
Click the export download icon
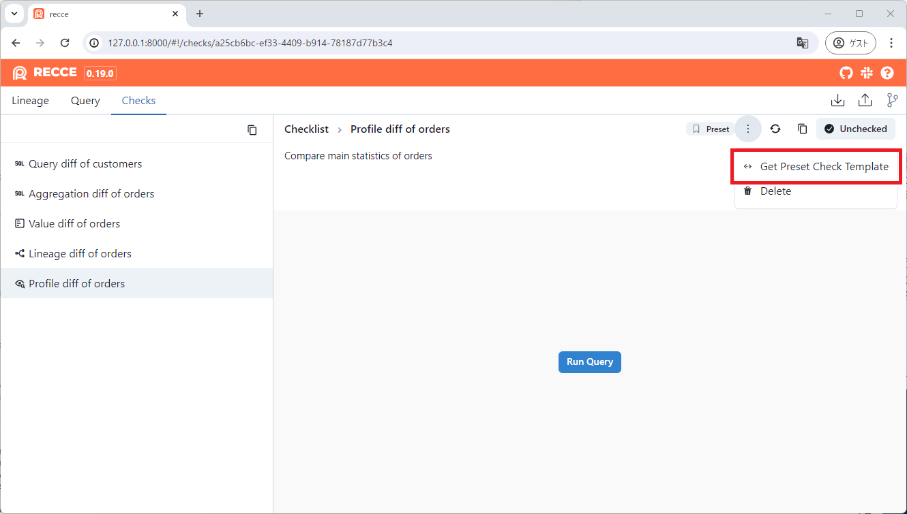(837, 101)
